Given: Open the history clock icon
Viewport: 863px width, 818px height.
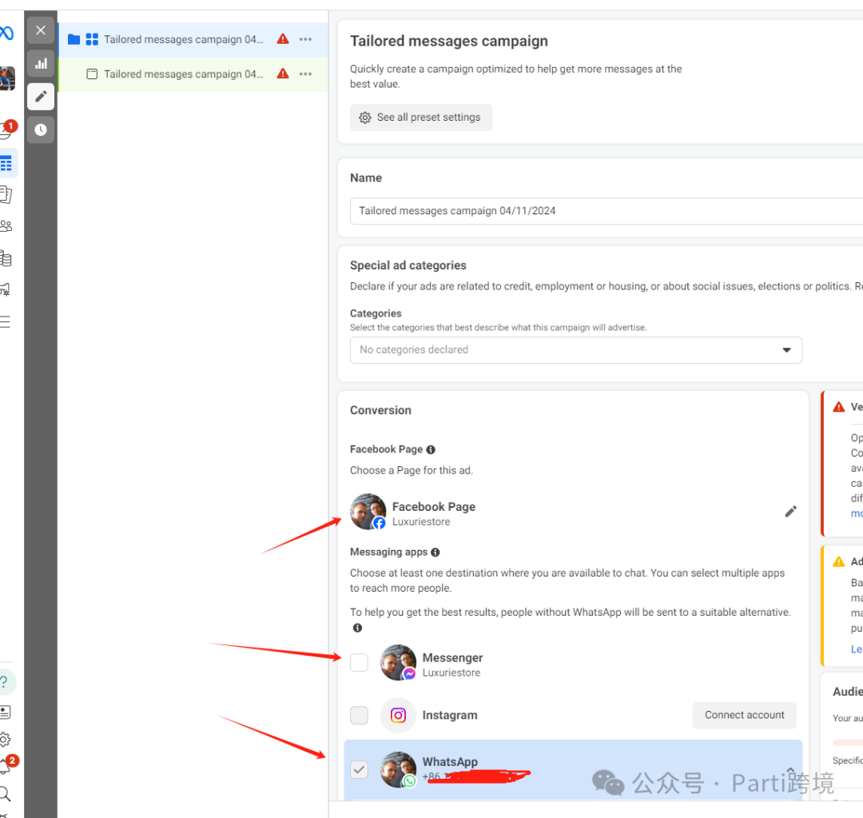Looking at the screenshot, I should 41,130.
